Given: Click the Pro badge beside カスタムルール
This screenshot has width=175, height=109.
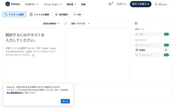Looking at the screenshot, I should [x=166, y=55].
